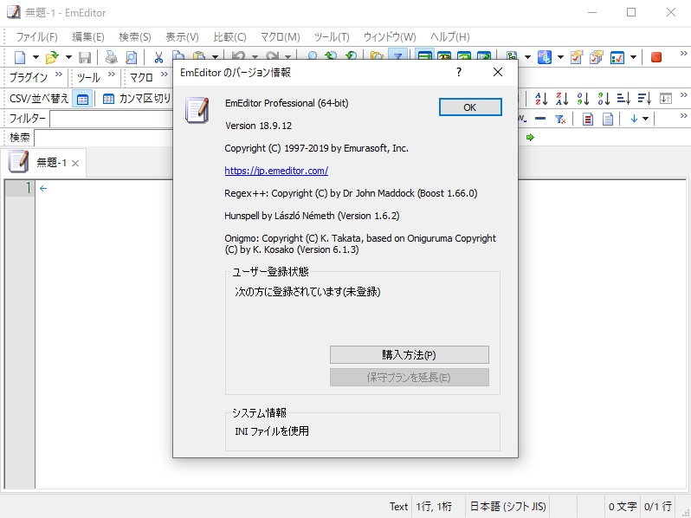Click into the 検索 input field

104,138
